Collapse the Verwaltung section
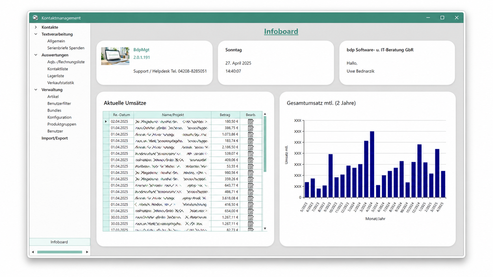 click(x=35, y=90)
